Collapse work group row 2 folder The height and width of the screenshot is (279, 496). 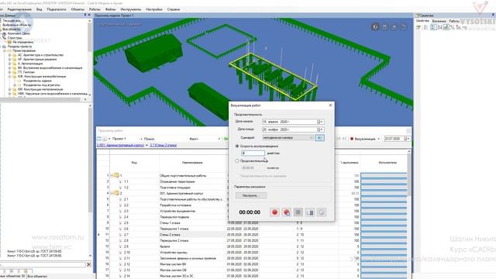(x=112, y=193)
